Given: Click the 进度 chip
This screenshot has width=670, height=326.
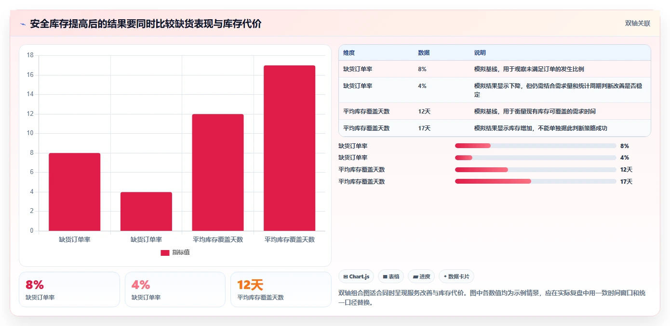Looking at the screenshot, I should point(421,276).
